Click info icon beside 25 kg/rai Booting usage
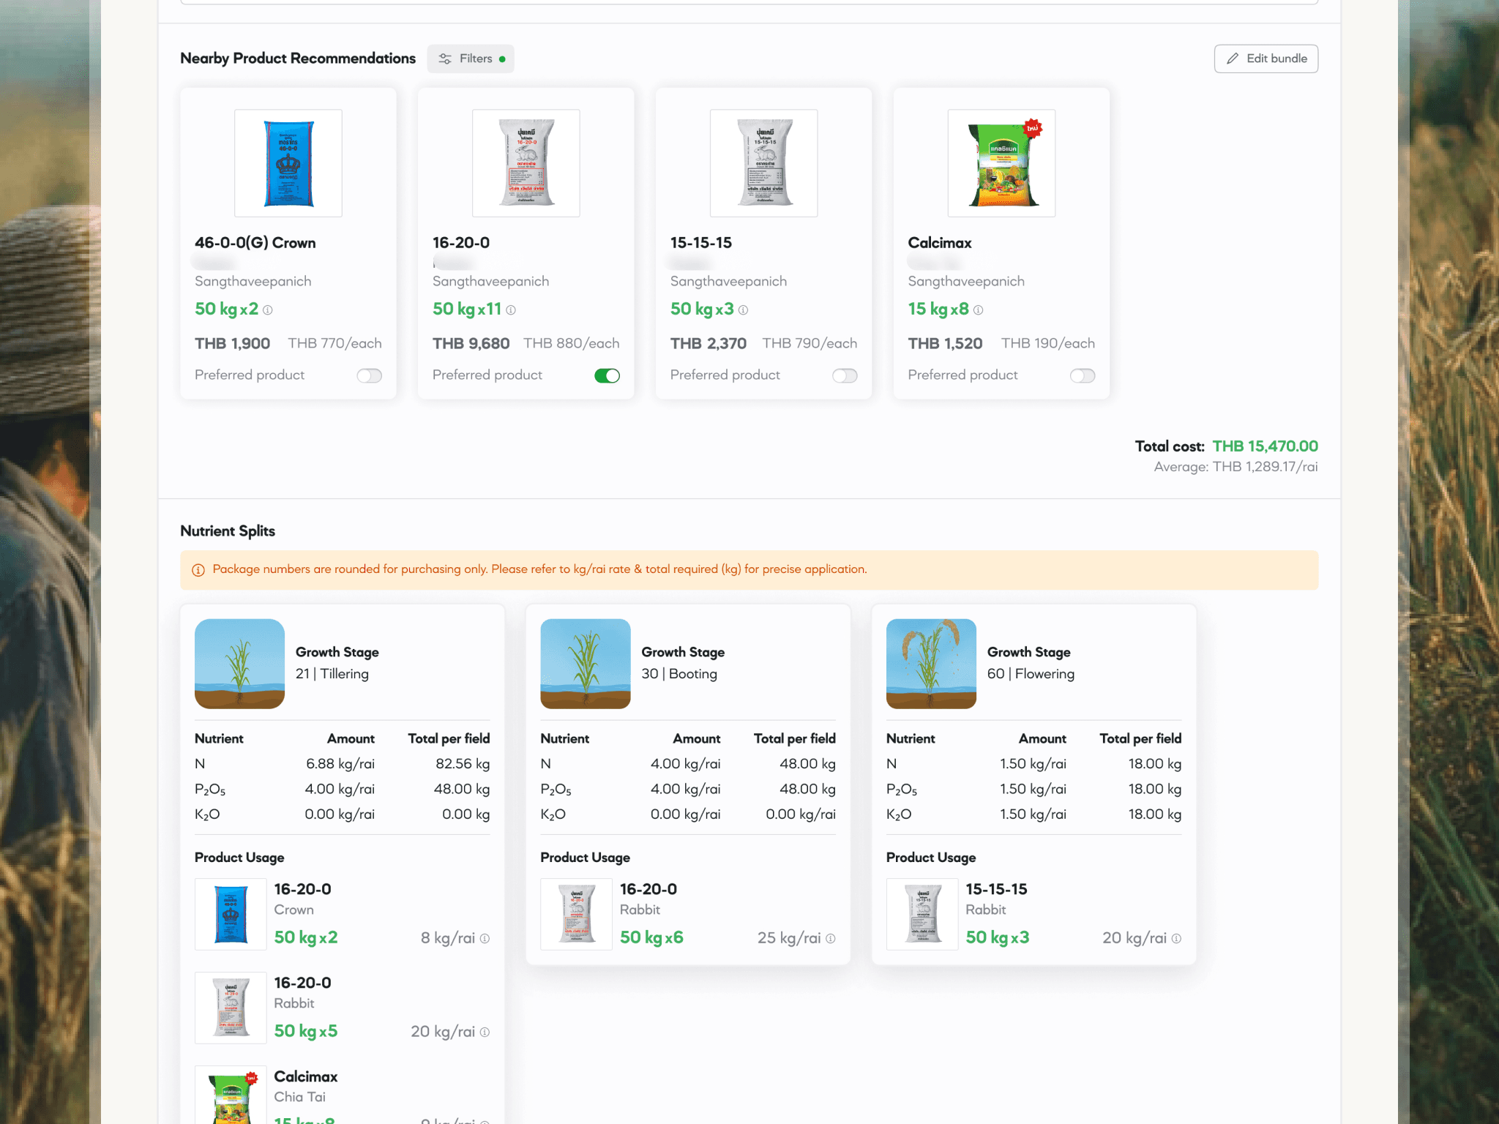Viewport: 1499px width, 1124px height. (x=831, y=939)
